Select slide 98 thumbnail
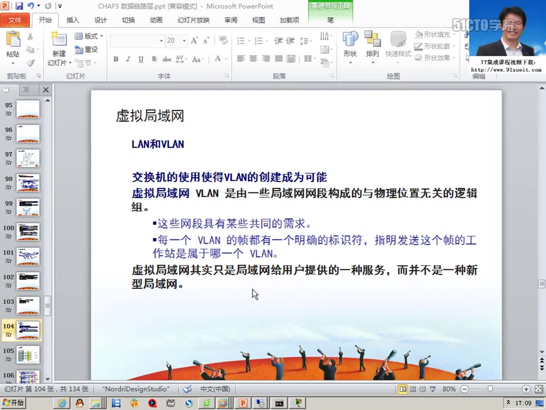This screenshot has width=546, height=410. tap(28, 183)
